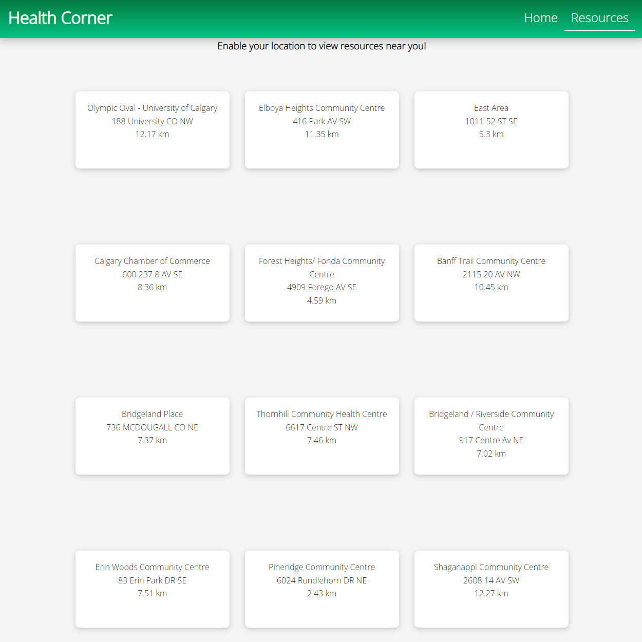Select the Thornhill Community Health Centre card
This screenshot has height=642, width=642.
(x=322, y=436)
